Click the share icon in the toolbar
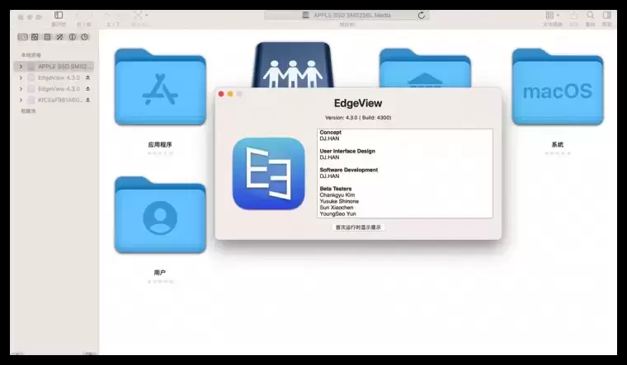627x365 pixels. pyautogui.click(x=574, y=15)
